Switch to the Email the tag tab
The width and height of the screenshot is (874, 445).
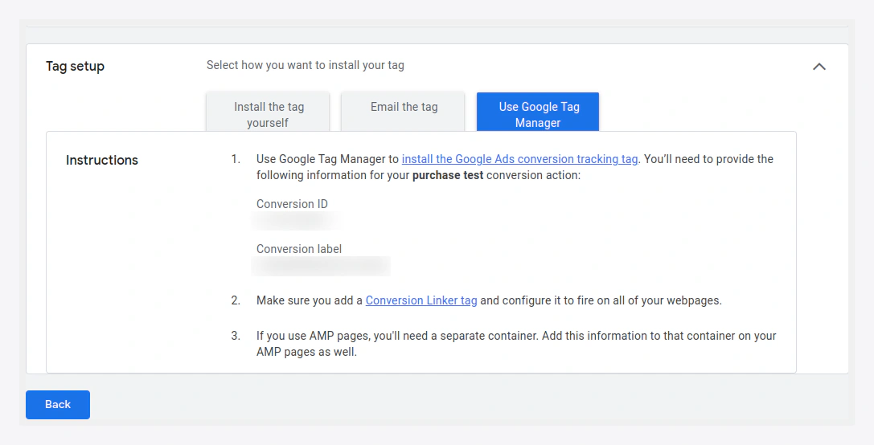[403, 112]
